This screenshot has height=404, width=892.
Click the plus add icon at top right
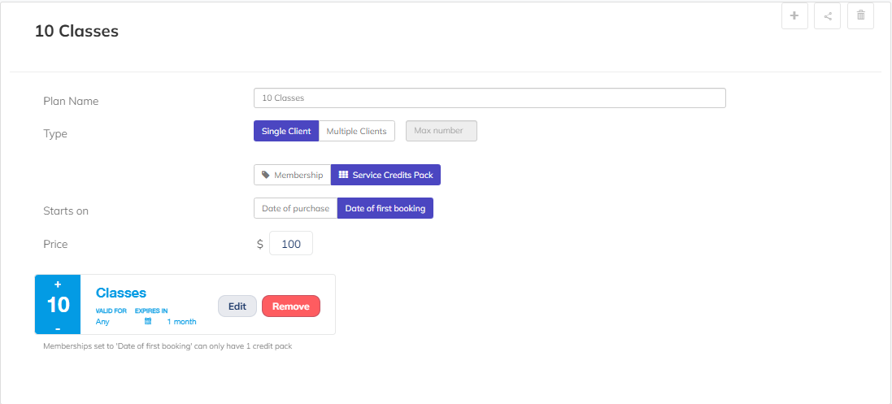[x=794, y=16]
